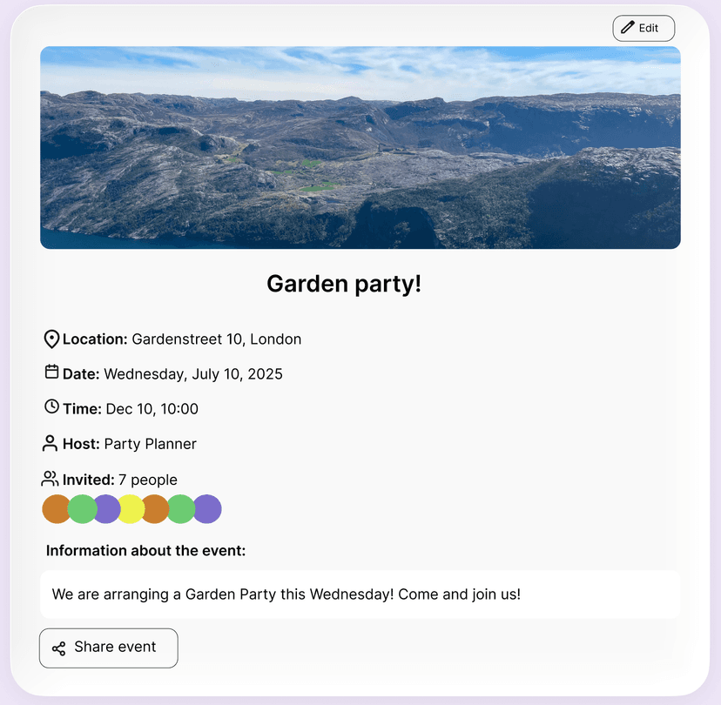Click the group icon beside Invited
Viewport: 721px width, 705px height.
point(50,478)
